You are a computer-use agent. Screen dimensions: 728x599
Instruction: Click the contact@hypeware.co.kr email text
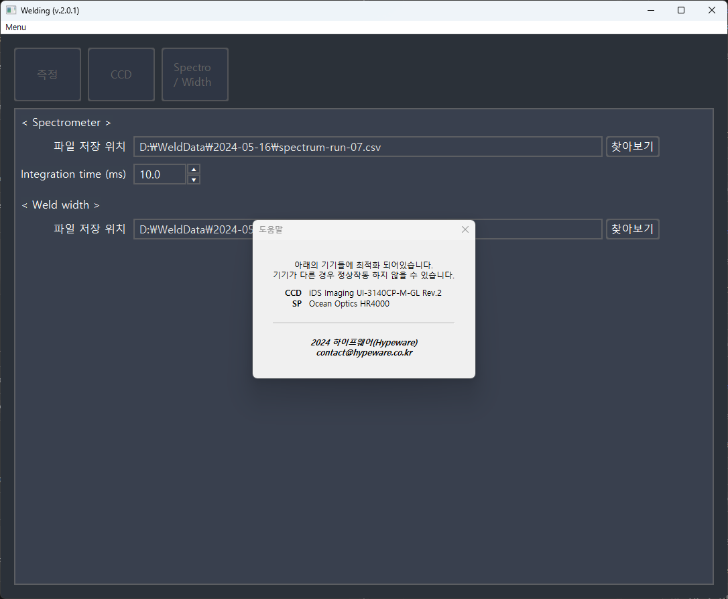coord(365,353)
